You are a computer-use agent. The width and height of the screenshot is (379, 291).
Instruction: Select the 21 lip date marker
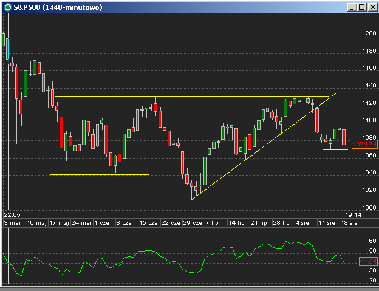tap(259, 223)
